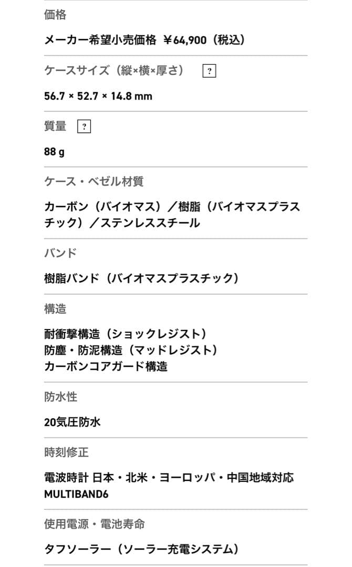Screen dimensions: 352x567
Task: Select the バンド section heading
Action: click(x=60, y=253)
